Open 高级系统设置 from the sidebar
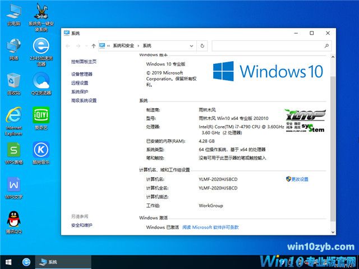Screen dimensions: 359x269 pos(84,100)
